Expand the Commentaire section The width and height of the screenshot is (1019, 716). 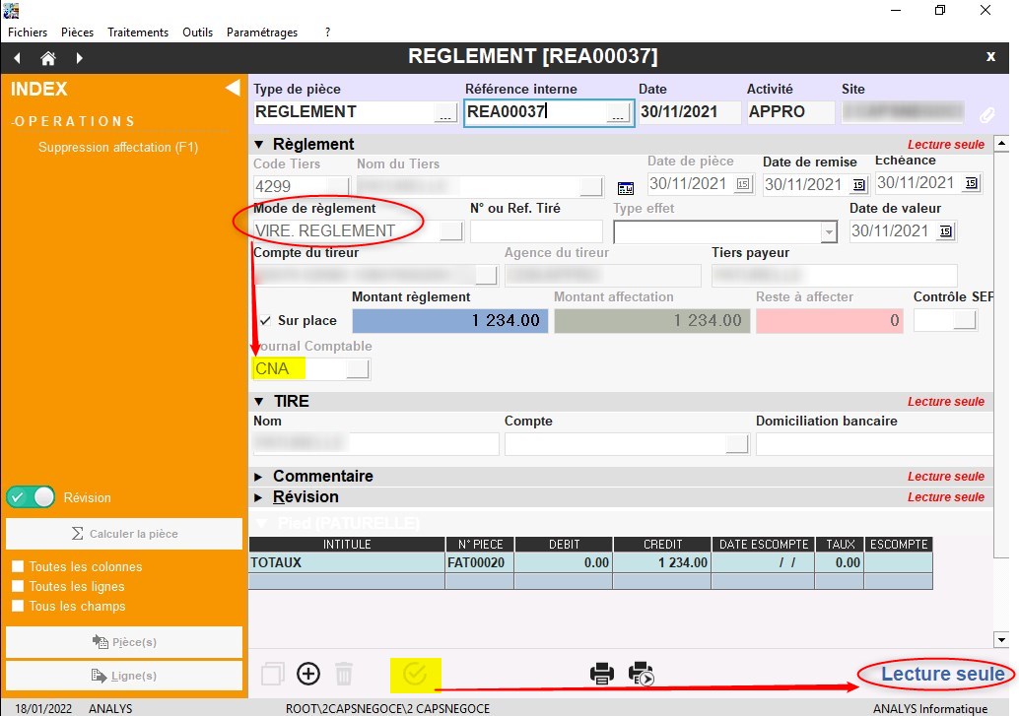tap(259, 477)
